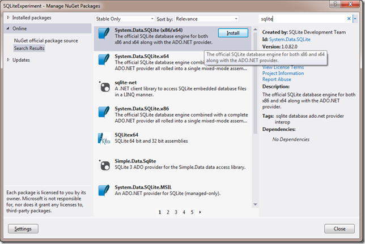Click the System.Data.SQLite.x64 package icon

(104, 60)
